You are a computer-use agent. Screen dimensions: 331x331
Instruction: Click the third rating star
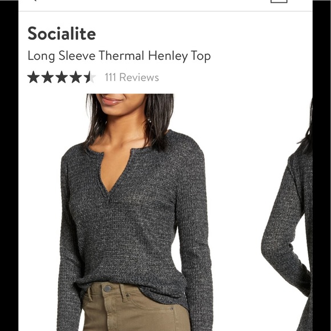62,77
